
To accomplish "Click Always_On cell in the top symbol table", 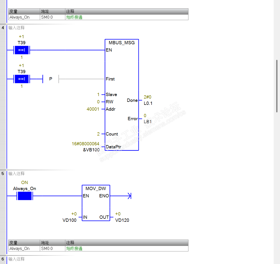I will (24, 17).
